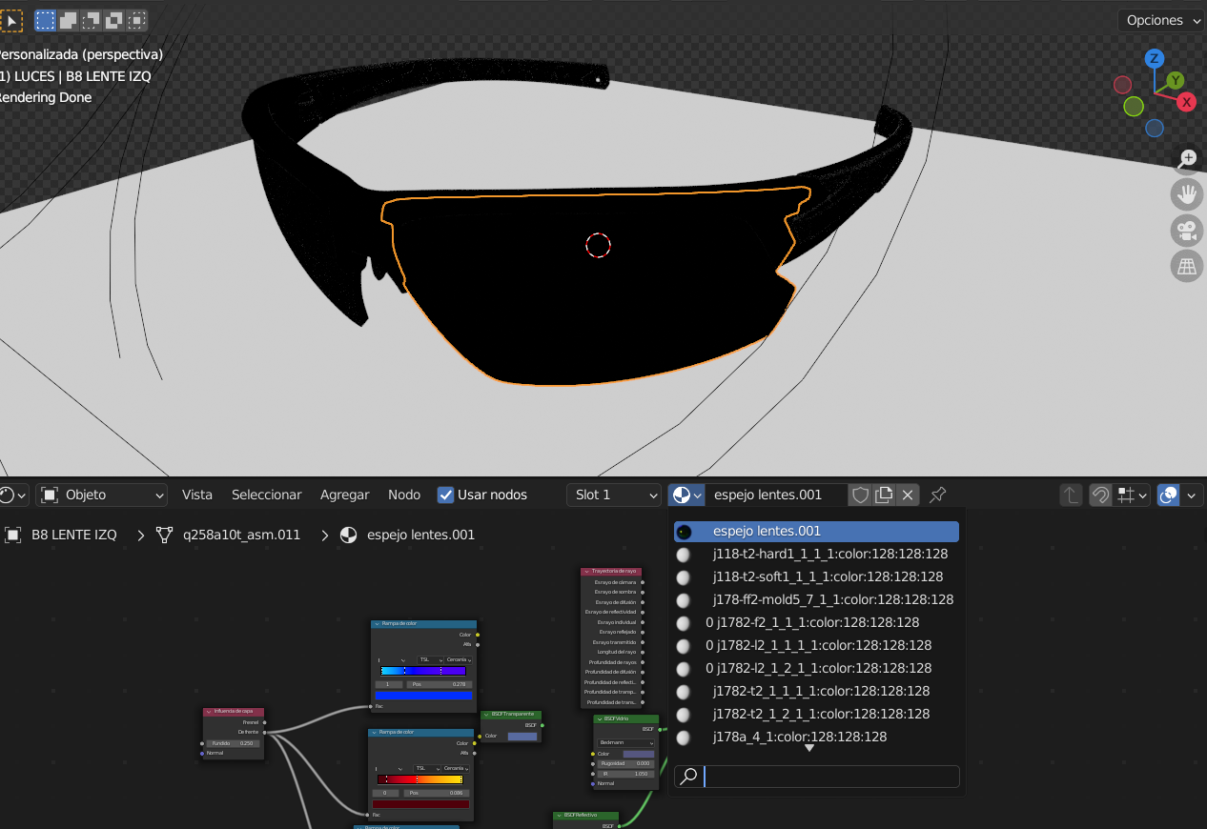Click the green Y axis on navigation gizmo

(1176, 80)
